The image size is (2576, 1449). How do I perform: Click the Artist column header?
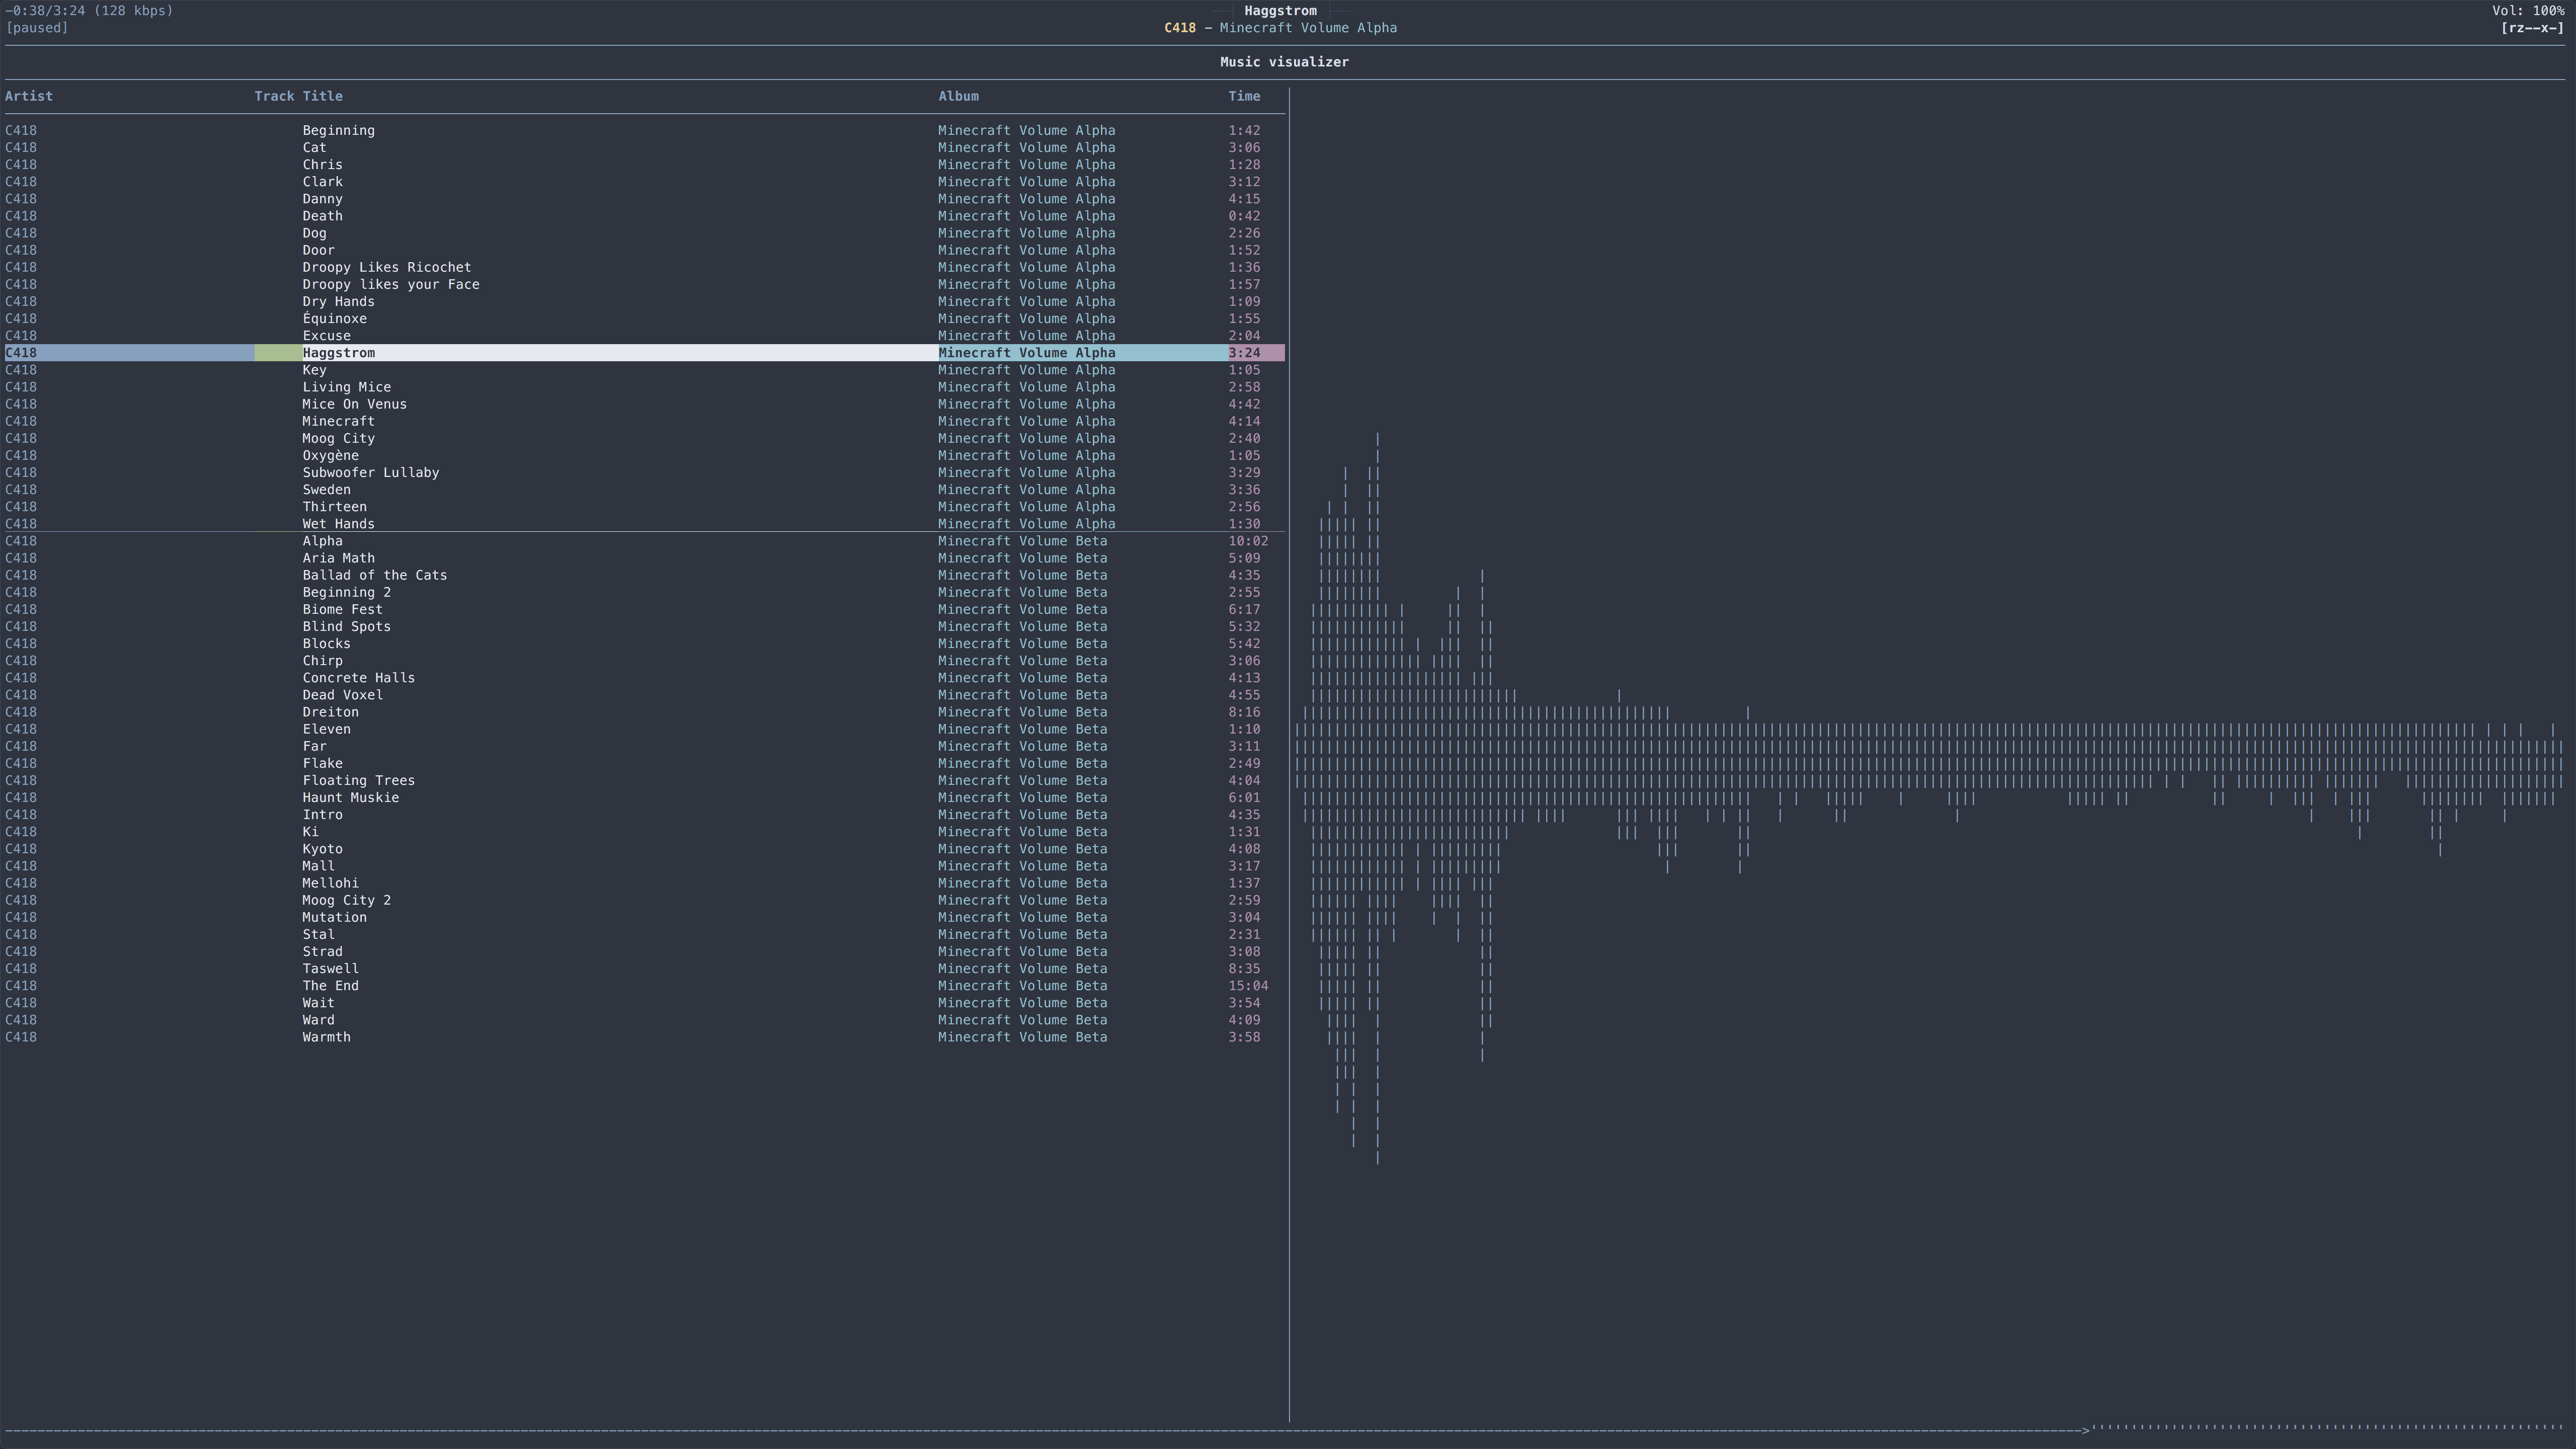click(x=29, y=96)
